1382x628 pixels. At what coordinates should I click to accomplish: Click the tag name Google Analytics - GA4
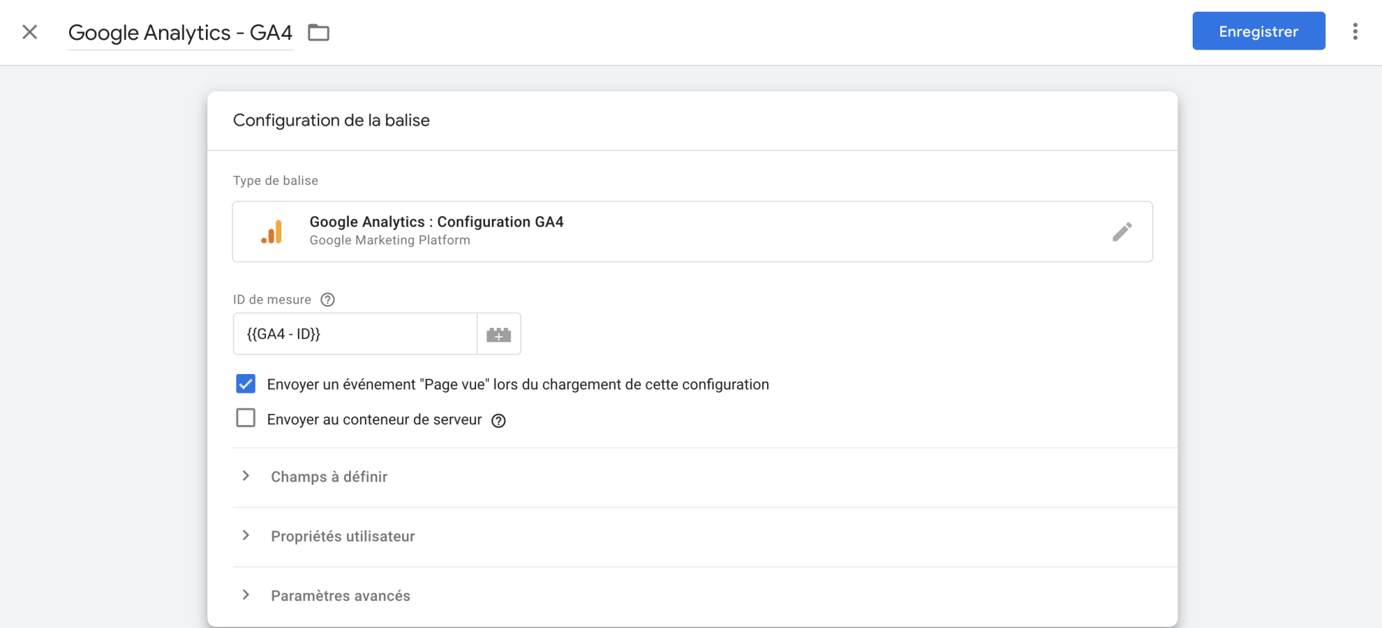[x=180, y=32]
